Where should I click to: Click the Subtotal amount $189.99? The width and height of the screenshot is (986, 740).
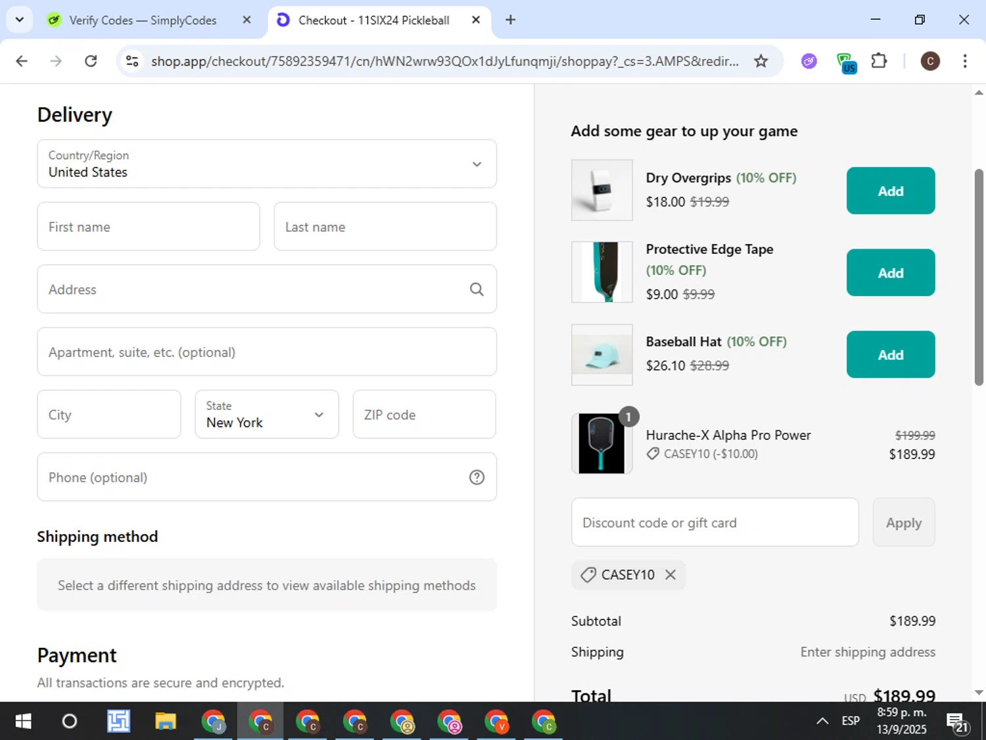(x=912, y=621)
